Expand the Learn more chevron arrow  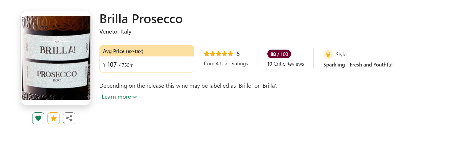pos(135,97)
